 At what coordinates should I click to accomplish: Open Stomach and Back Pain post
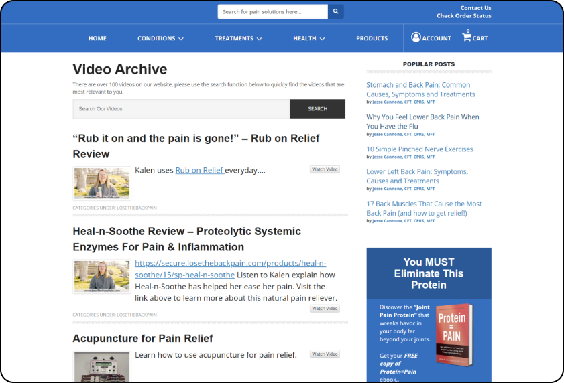click(x=420, y=90)
